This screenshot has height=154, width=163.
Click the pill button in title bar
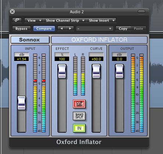[141, 12]
